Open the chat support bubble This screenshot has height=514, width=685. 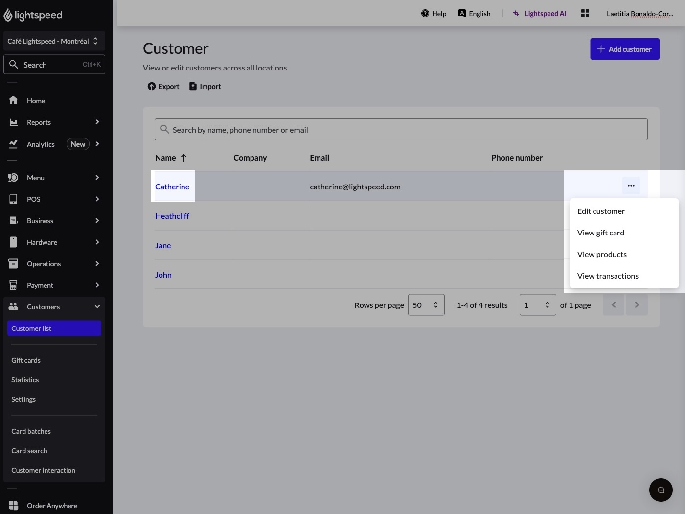(661, 490)
